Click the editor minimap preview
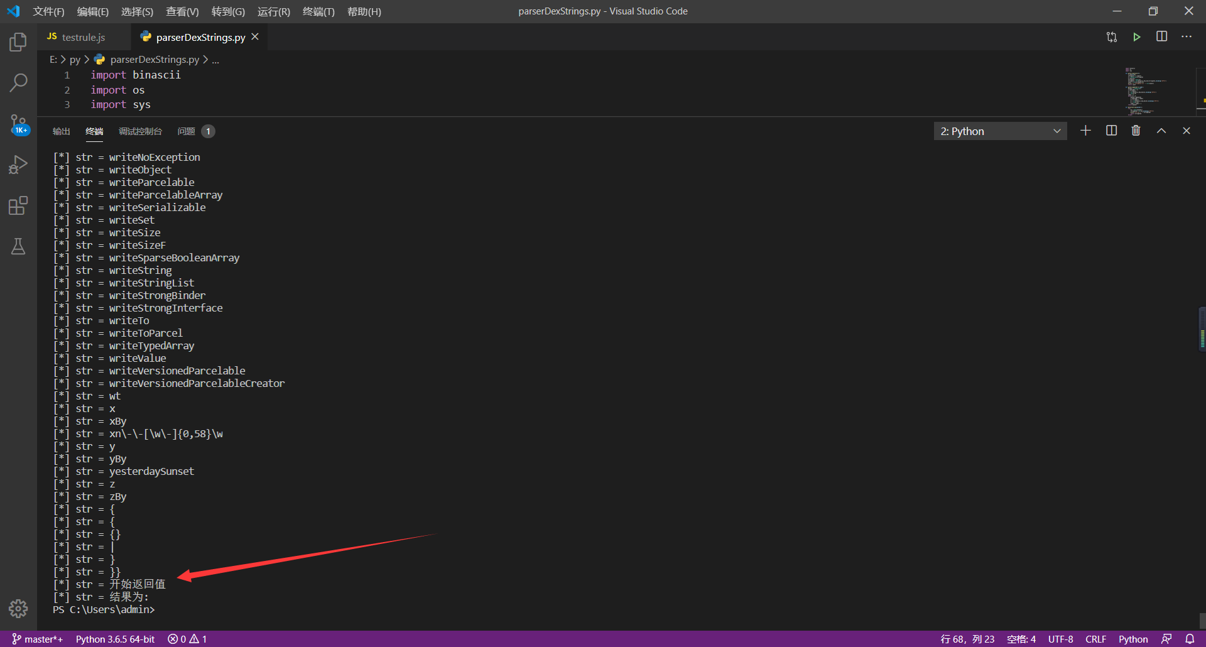 [x=1146, y=91]
